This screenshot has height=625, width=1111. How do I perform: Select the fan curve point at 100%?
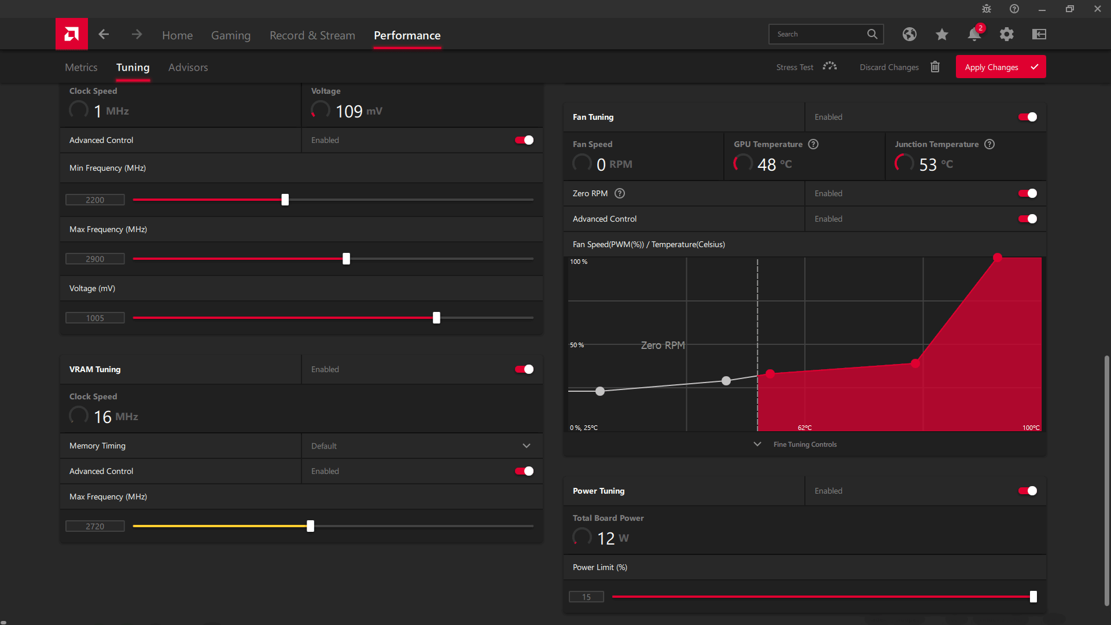point(997,258)
